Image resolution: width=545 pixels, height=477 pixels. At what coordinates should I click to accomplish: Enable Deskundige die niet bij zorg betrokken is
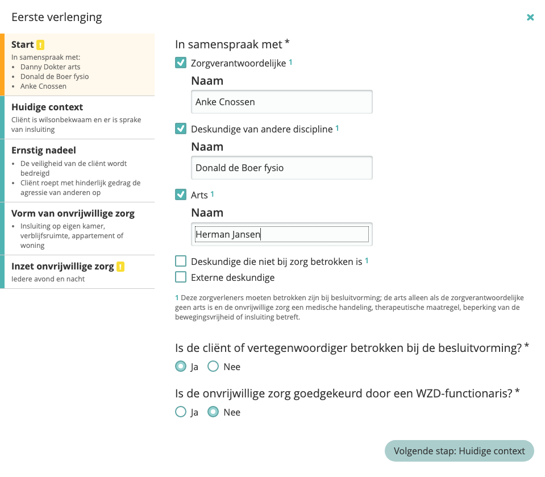[181, 262]
